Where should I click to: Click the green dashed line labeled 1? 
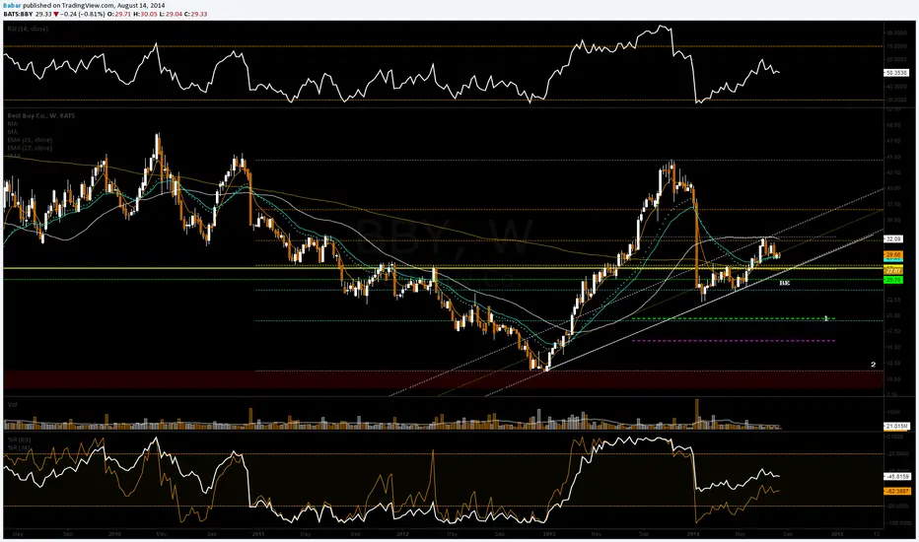(734, 318)
